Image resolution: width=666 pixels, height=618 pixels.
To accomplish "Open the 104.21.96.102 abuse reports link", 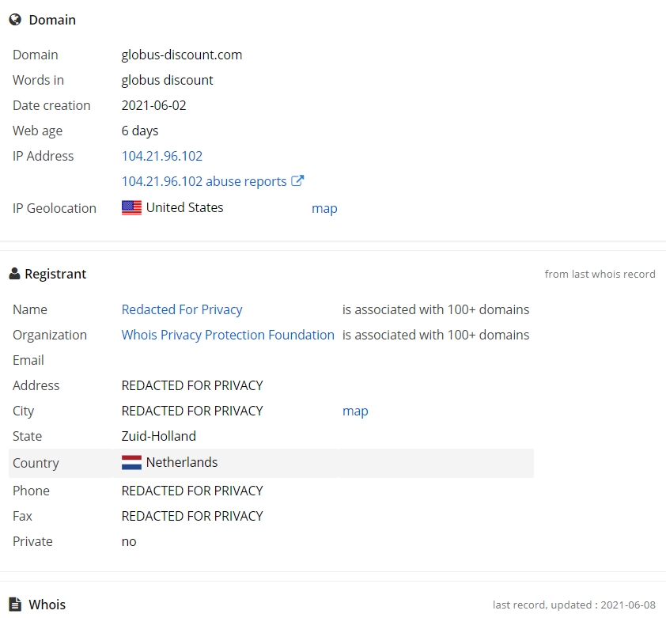I will click(x=204, y=181).
